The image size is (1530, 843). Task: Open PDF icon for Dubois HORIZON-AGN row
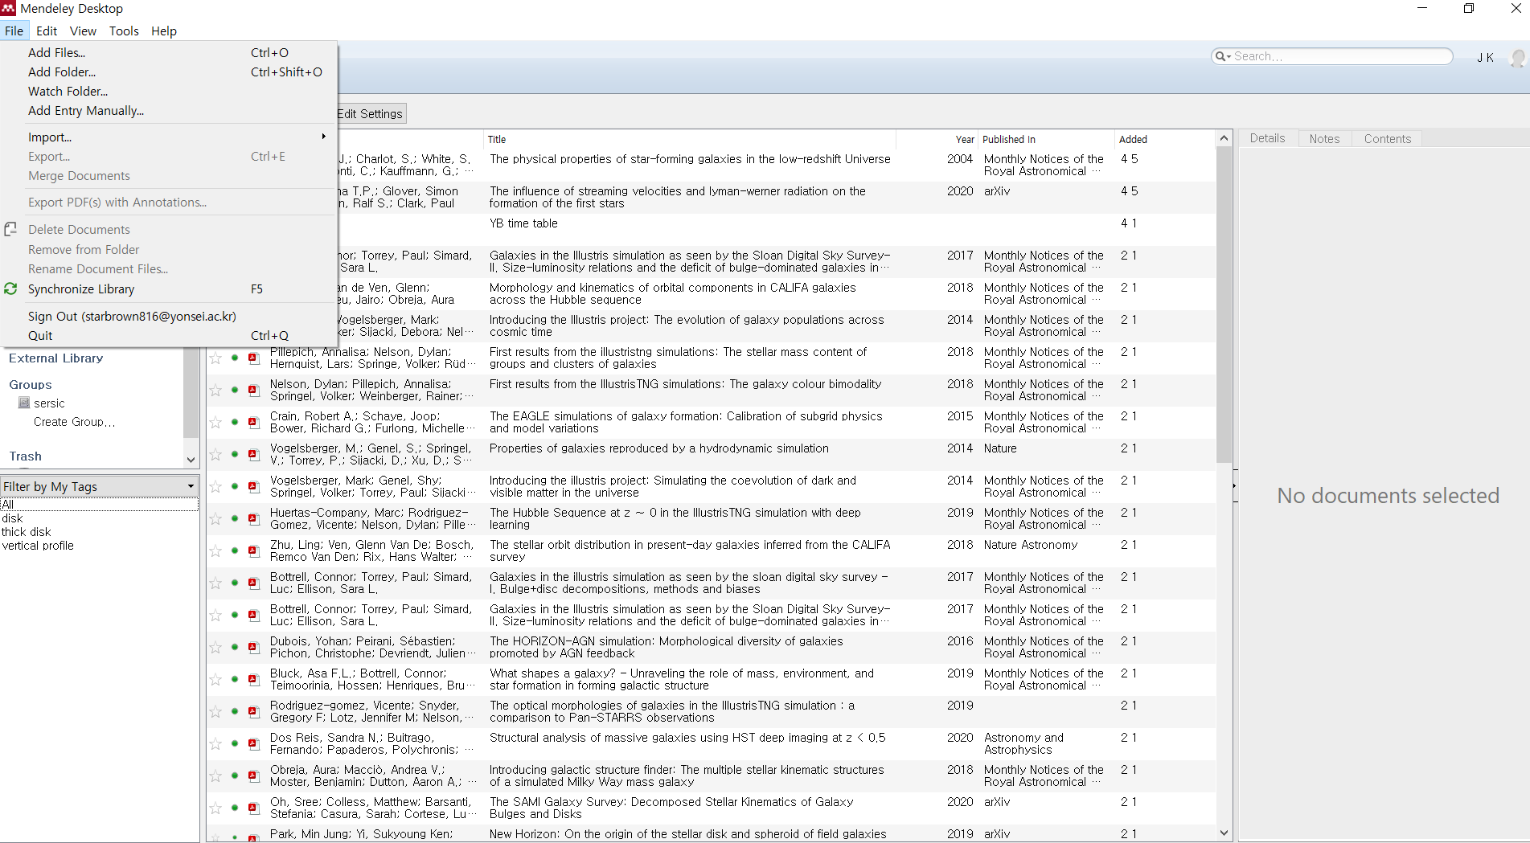[253, 647]
